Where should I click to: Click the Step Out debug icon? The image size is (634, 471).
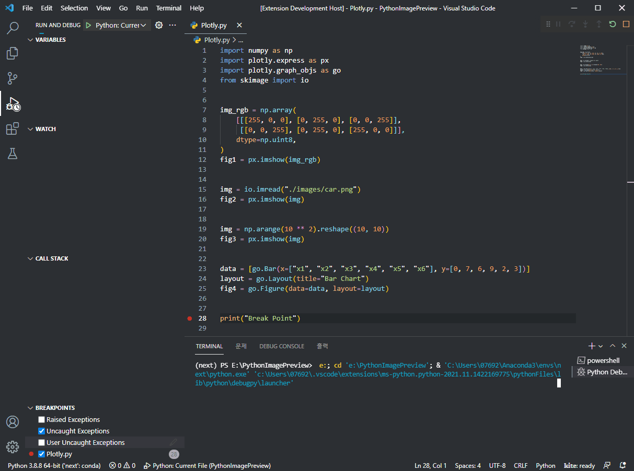pyautogui.click(x=599, y=25)
